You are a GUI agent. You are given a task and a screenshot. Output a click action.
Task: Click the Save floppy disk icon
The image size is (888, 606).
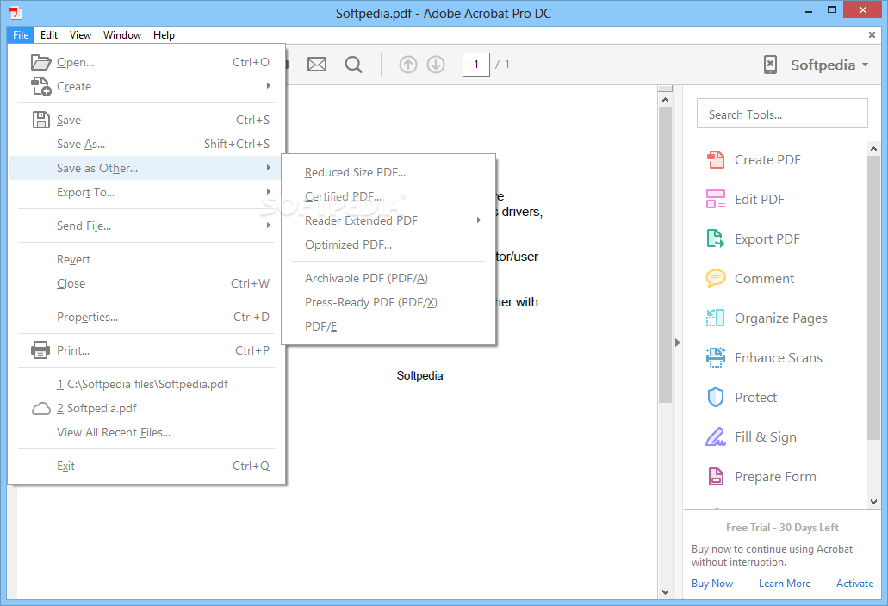[x=40, y=120]
